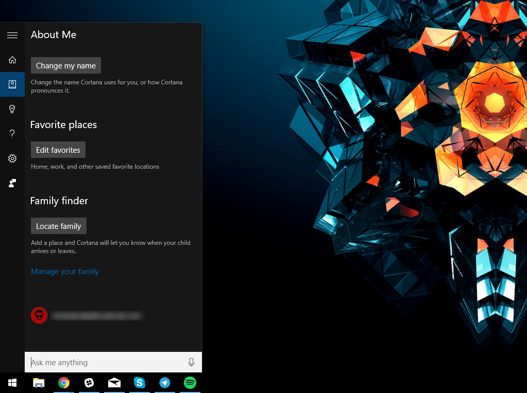Open Cortana Feedback icon
The image size is (527, 393).
click(12, 183)
